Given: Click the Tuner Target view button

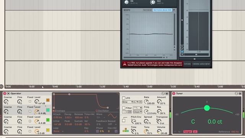Looking at the screenshot, I should tap(188, 131).
